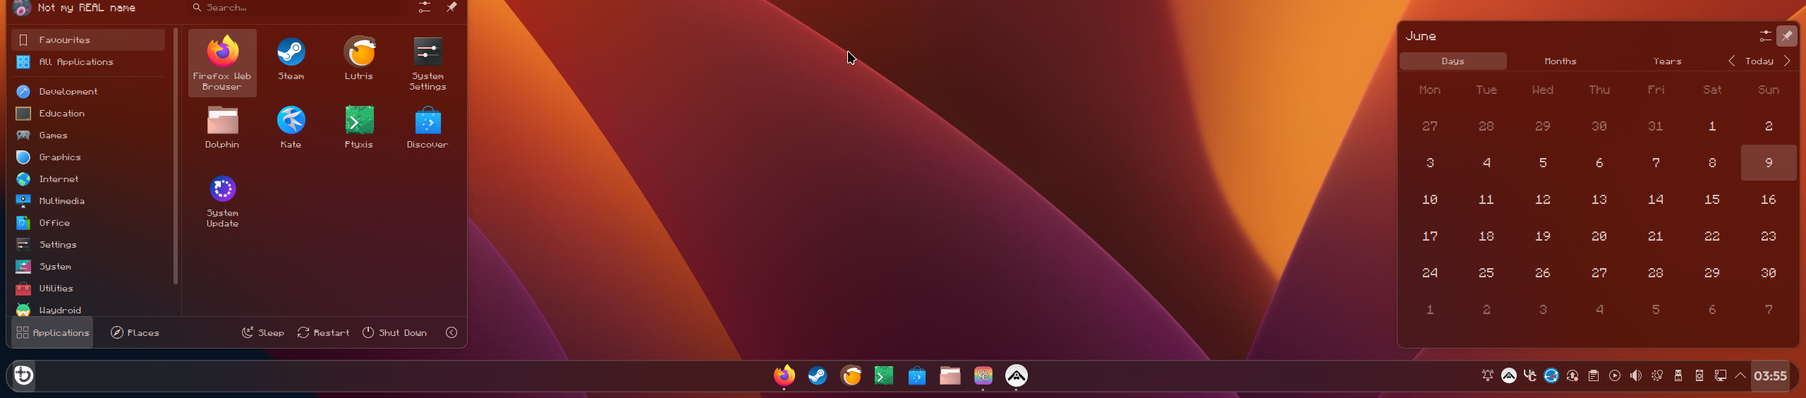Viewport: 1806px width, 398px height.
Task: Open the clipboard tray icon
Action: pos(1594,375)
